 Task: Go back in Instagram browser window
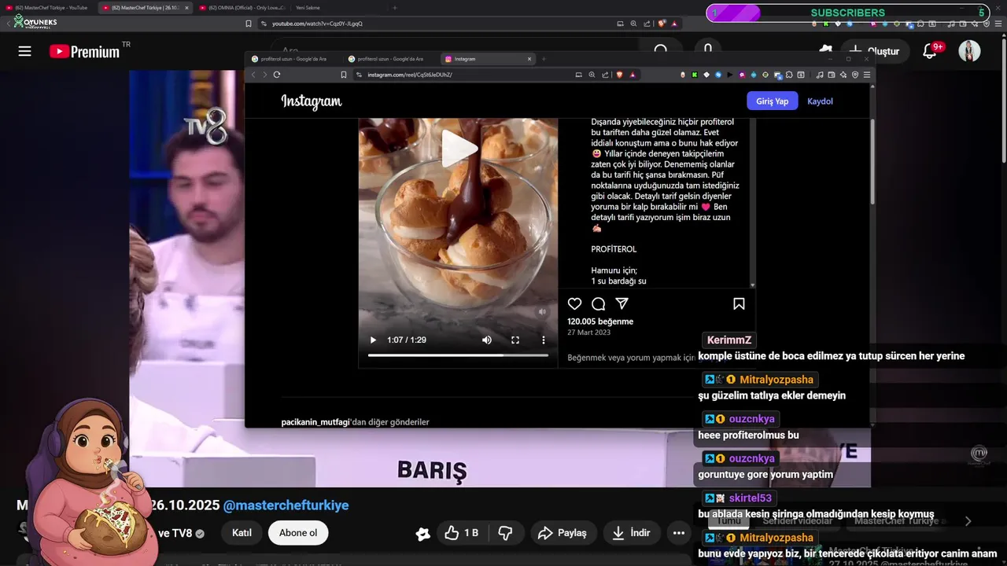[x=253, y=75]
